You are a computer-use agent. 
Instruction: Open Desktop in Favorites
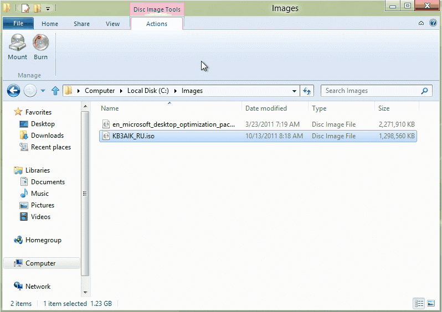(43, 123)
